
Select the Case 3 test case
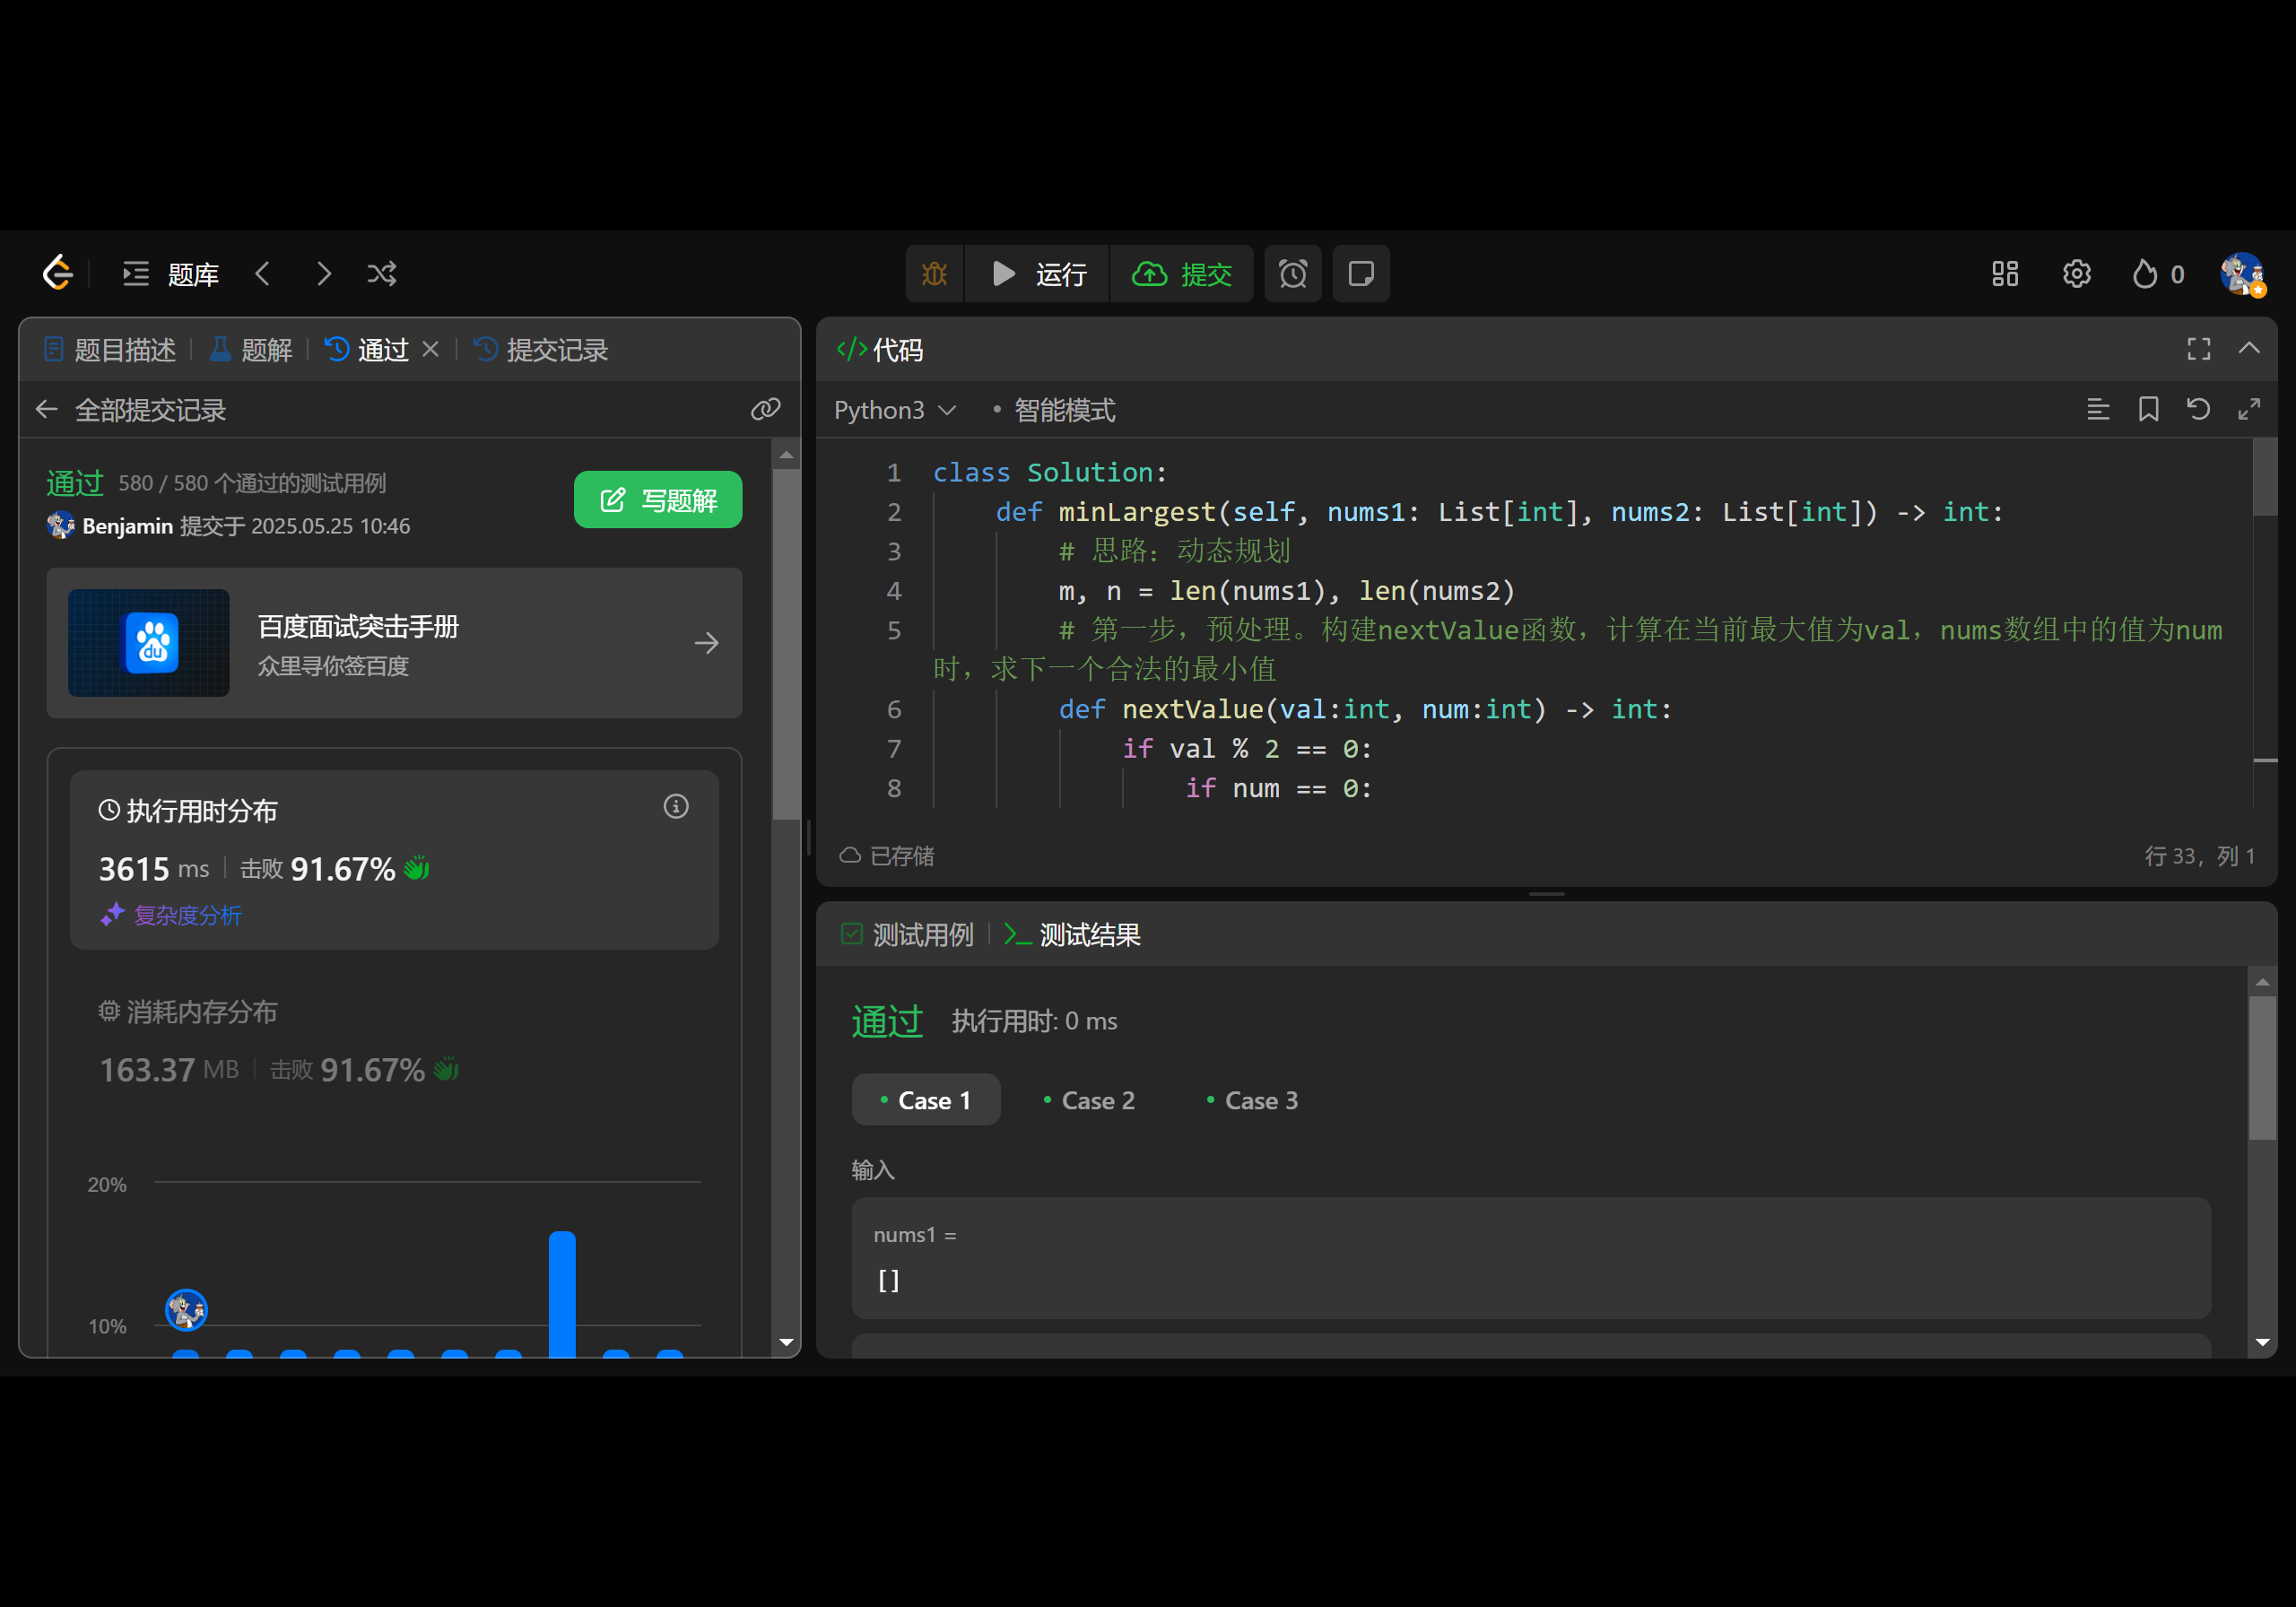point(1251,1100)
